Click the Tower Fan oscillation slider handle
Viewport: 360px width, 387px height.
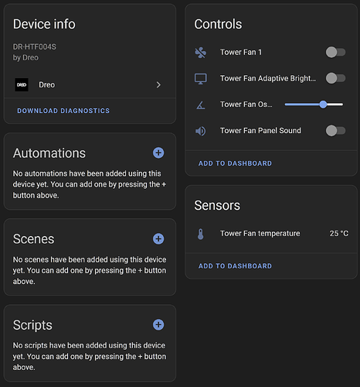(x=323, y=104)
